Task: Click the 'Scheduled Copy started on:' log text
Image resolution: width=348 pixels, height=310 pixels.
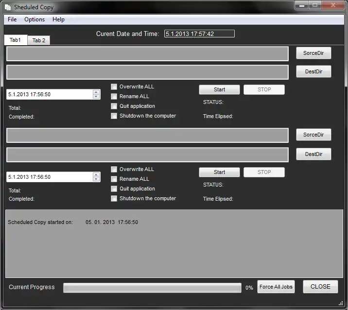Action: click(40, 222)
